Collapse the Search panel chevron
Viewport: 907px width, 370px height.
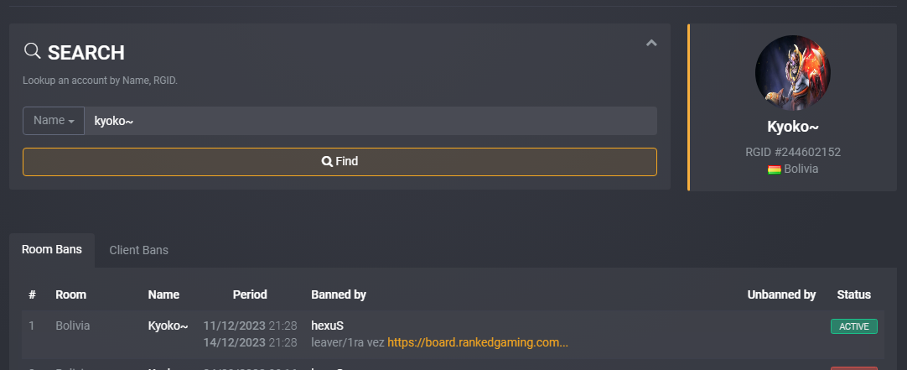(x=651, y=43)
